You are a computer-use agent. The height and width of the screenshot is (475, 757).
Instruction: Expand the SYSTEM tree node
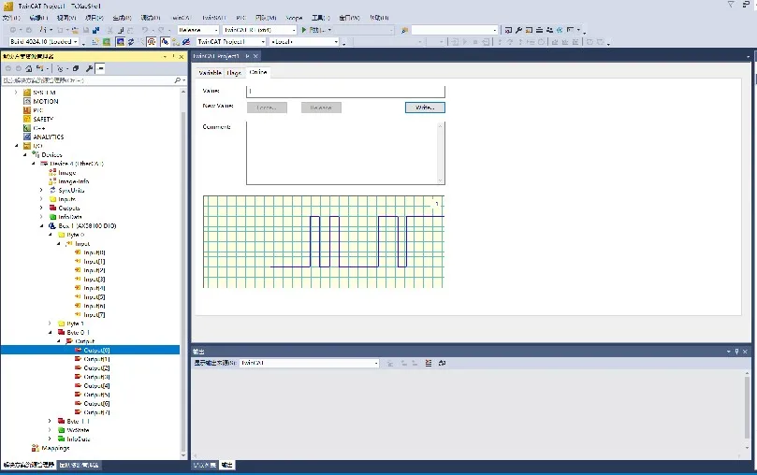18,93
